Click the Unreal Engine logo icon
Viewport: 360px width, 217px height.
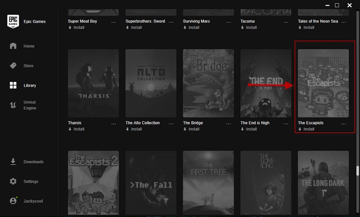coord(13,105)
